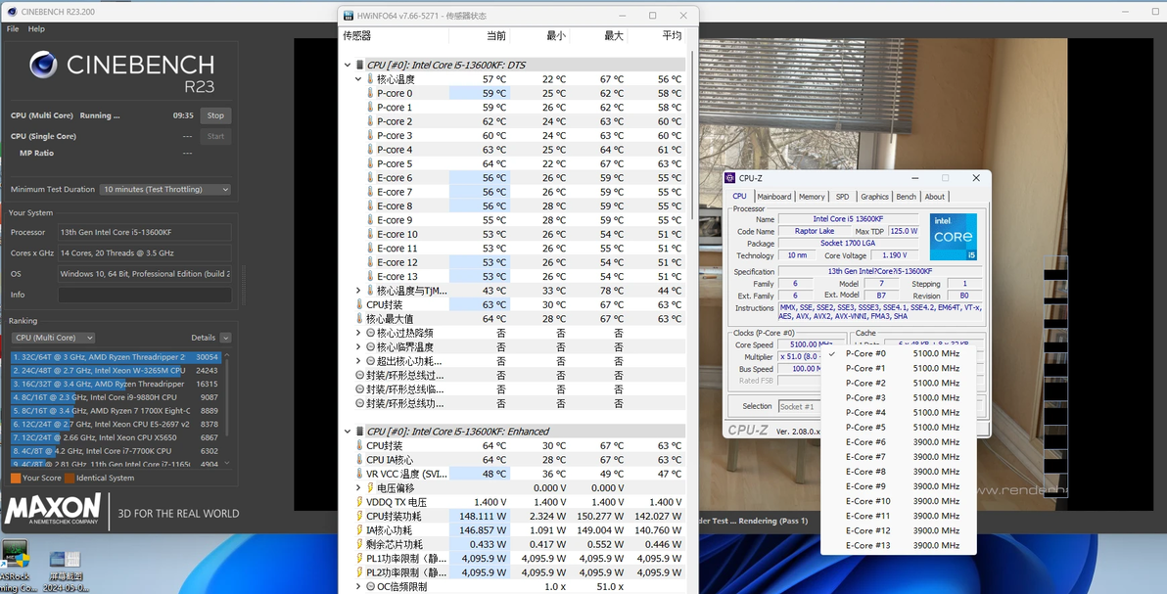Click the E-core 9 thermometer icon

[371, 220]
